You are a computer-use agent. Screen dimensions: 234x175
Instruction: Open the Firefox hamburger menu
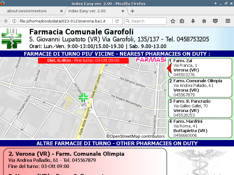(228, 21)
